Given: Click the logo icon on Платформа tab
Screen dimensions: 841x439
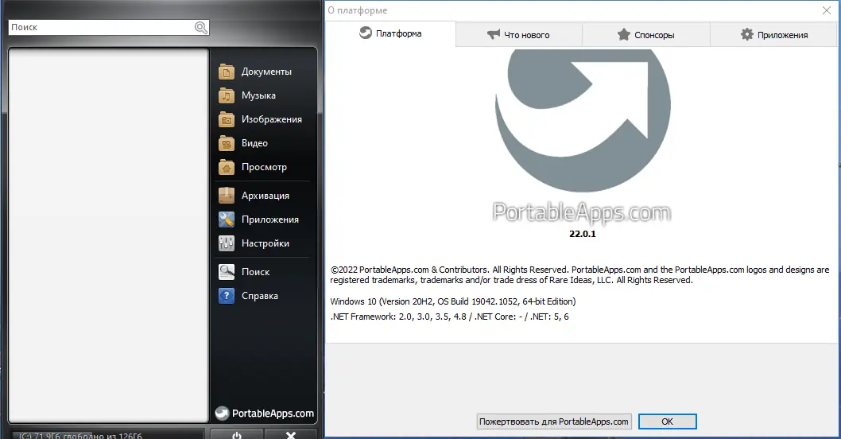Looking at the screenshot, I should [366, 33].
